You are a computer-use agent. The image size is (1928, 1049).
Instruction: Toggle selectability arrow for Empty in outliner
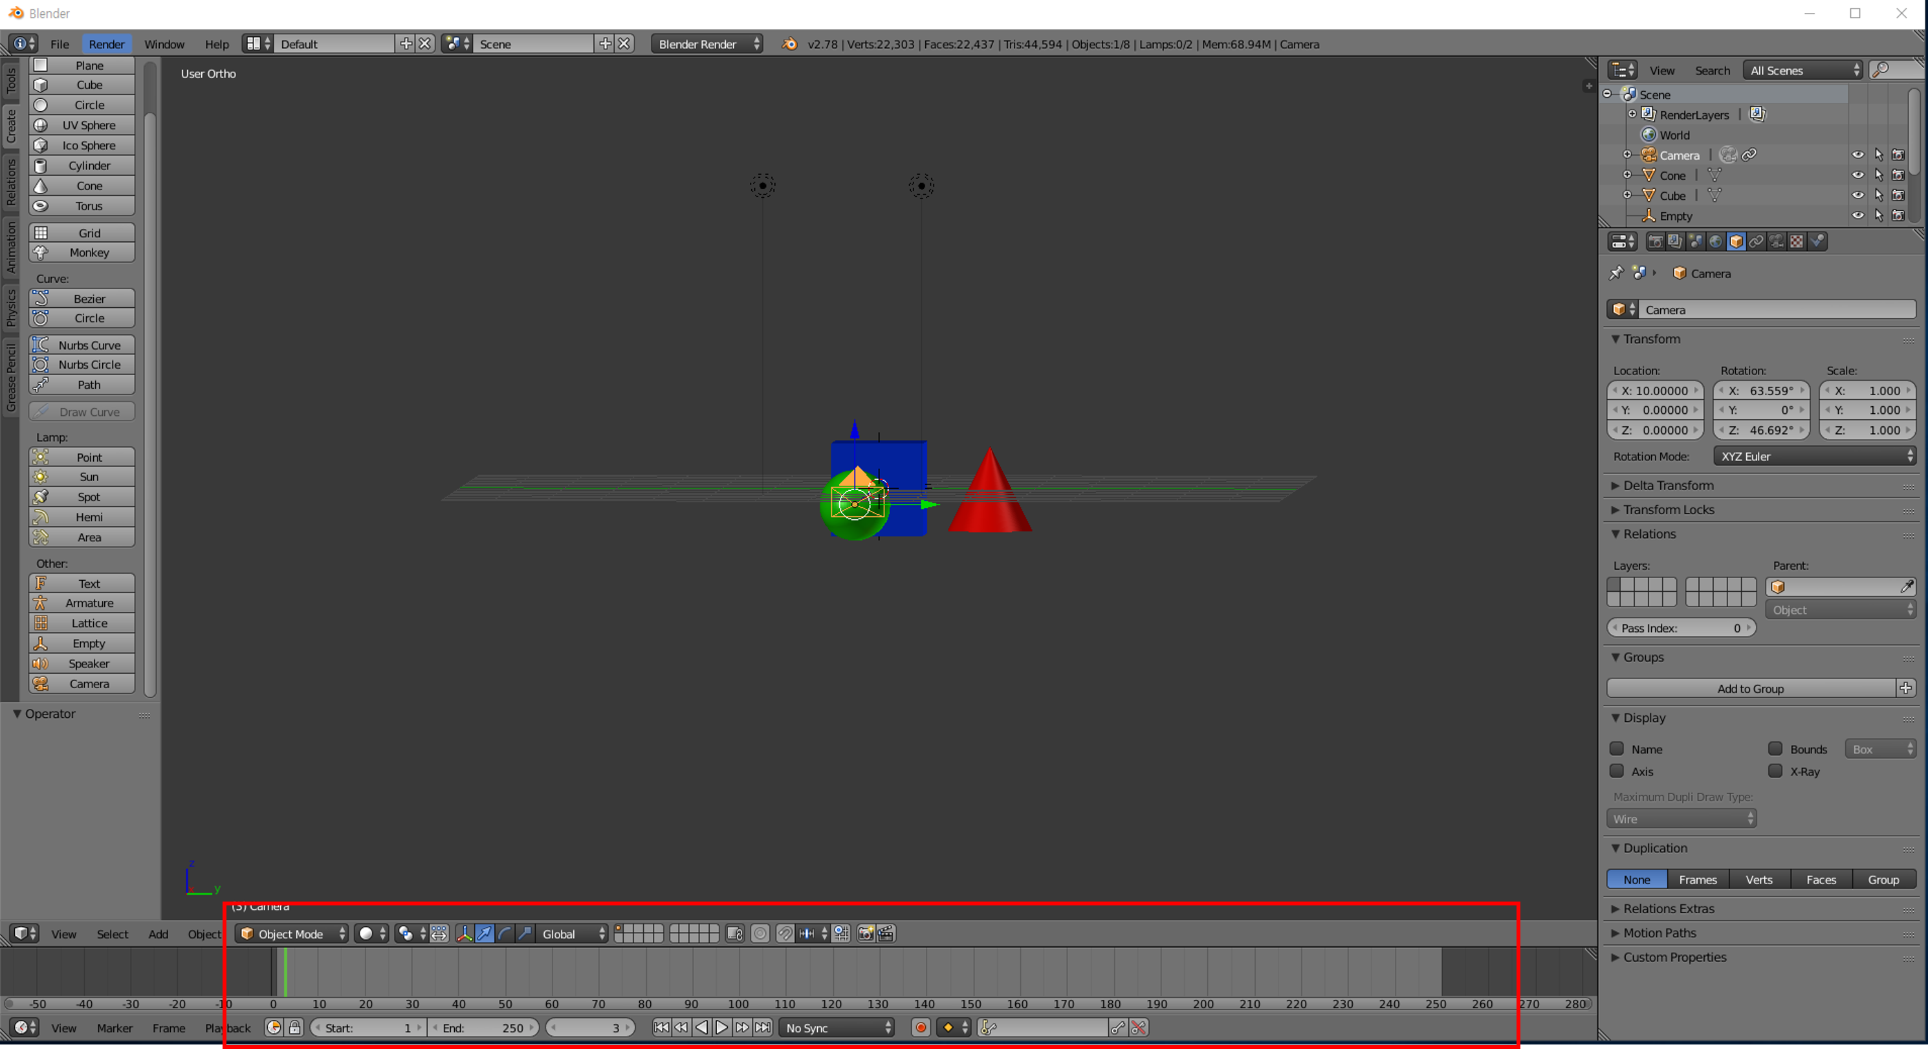click(x=1879, y=215)
